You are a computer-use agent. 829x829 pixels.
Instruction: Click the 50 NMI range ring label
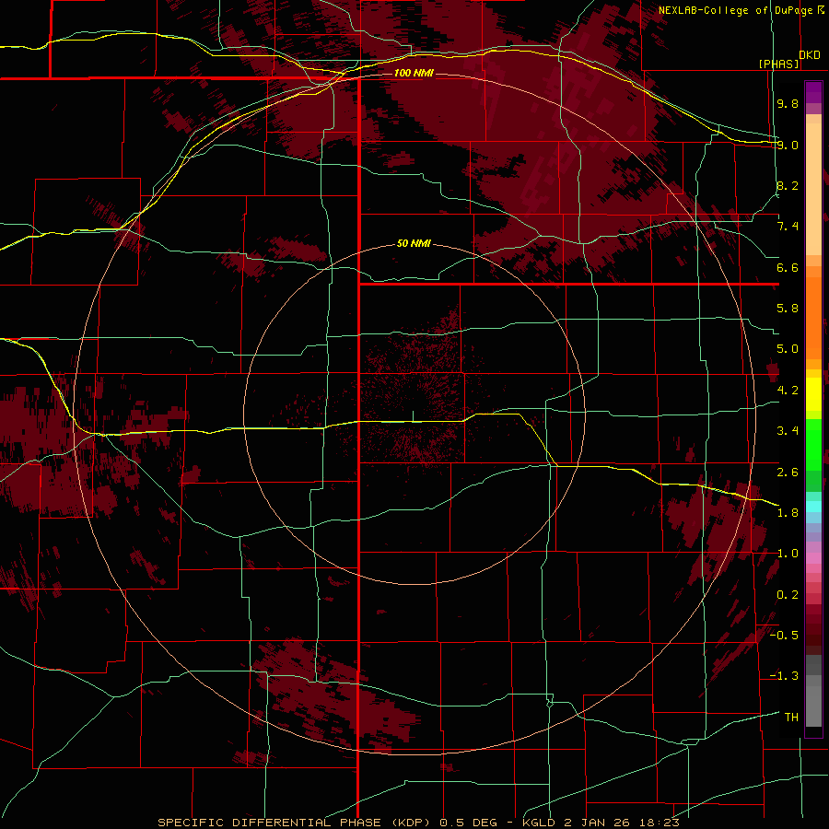(x=414, y=243)
